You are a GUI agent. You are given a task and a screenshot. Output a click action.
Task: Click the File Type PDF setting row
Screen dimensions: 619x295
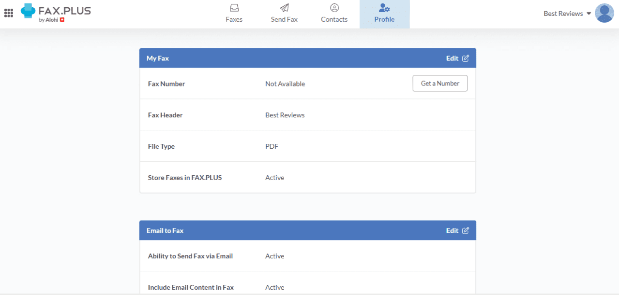(272, 146)
